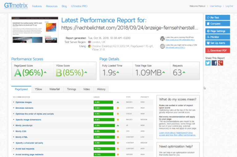
Task: Share report on Twitter icon
Action: [208, 63]
